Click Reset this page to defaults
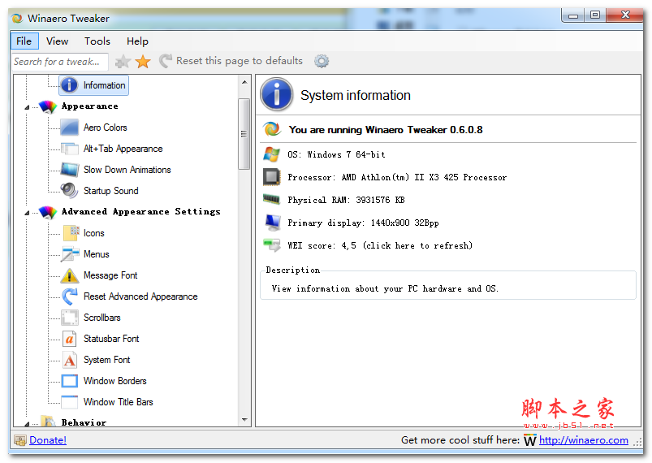The image size is (652, 463). click(231, 61)
